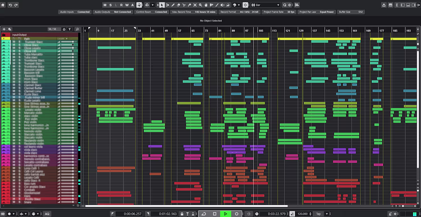
Task: Open the track visibility filter funnel
Action: tap(70, 29)
